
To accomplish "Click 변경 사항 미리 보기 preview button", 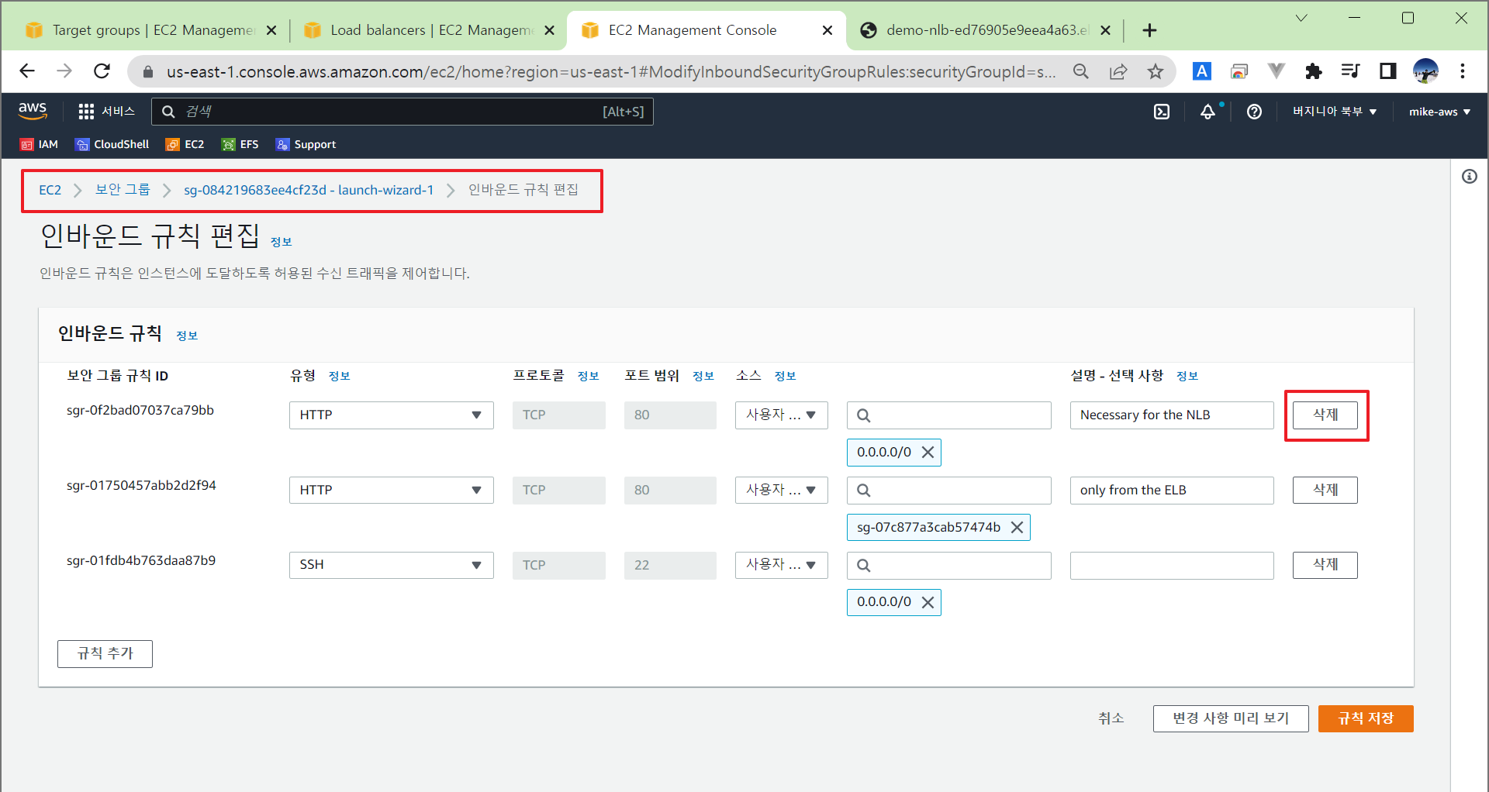I will coord(1231,718).
